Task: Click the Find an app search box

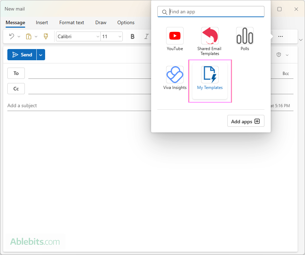Action: click(211, 12)
